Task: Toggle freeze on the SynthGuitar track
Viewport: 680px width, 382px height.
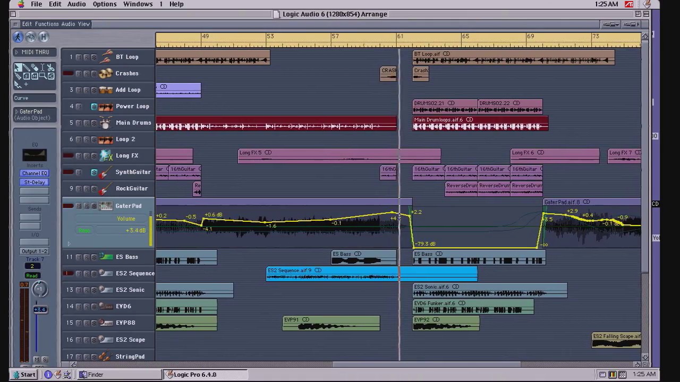Action: click(x=94, y=172)
